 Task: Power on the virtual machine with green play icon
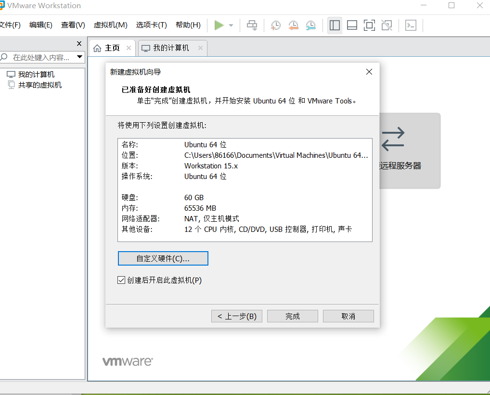click(x=219, y=25)
